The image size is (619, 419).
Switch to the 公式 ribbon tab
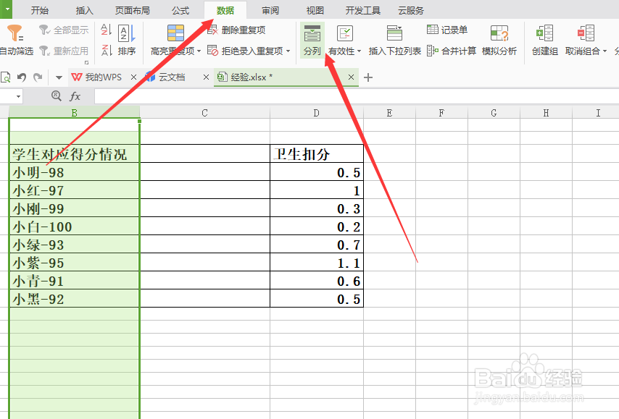[x=180, y=10]
